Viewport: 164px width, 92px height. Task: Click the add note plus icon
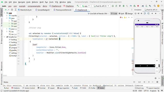[149, 82]
